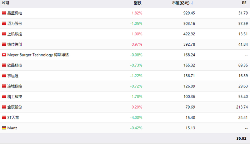Sort table by 涨跌 column header
Viewport: 250px width, 144px height.
tap(137, 3)
